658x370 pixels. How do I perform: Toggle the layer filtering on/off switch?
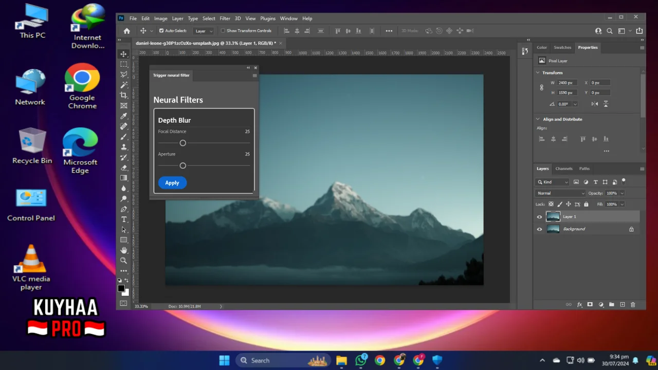pos(624,181)
